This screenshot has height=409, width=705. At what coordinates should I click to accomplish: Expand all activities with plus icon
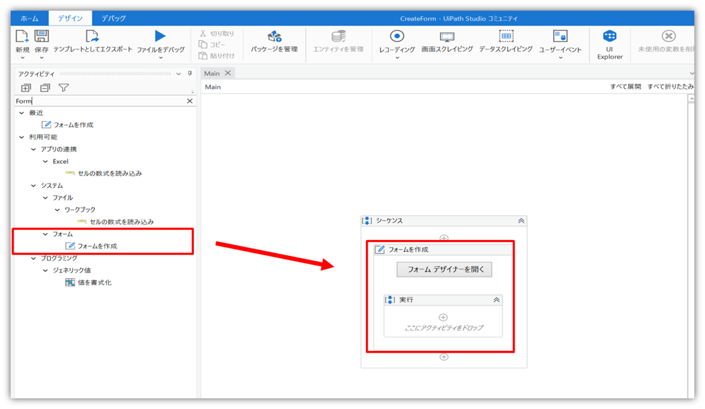(x=26, y=88)
